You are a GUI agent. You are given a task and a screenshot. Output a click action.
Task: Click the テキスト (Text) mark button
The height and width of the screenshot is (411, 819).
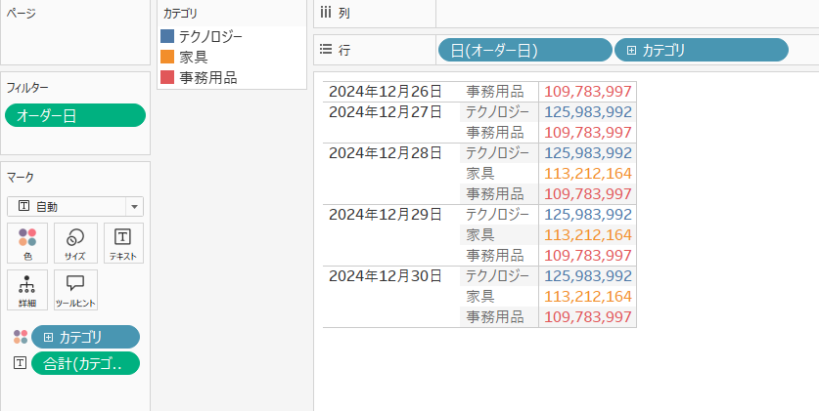[123, 243]
